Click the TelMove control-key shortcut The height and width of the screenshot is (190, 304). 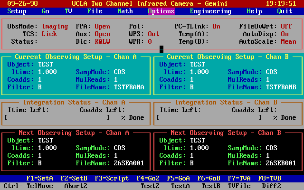click(x=40, y=186)
